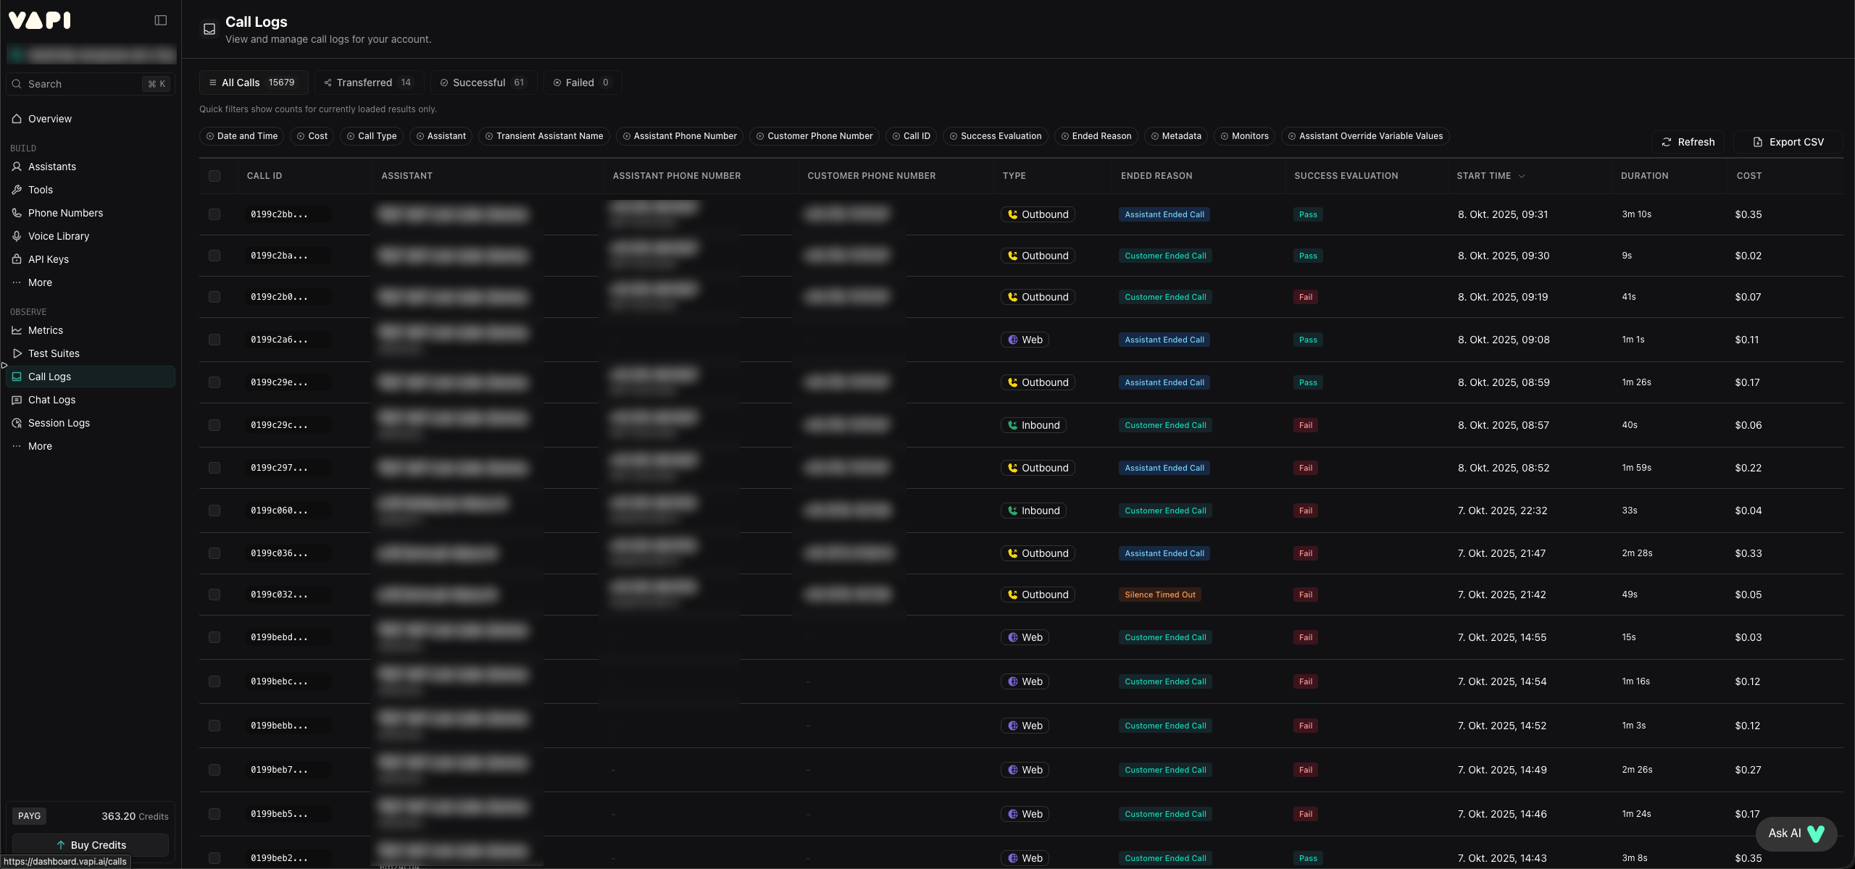Image resolution: width=1855 pixels, height=869 pixels.
Task: Open Chat Logs message icon
Action: (17, 400)
